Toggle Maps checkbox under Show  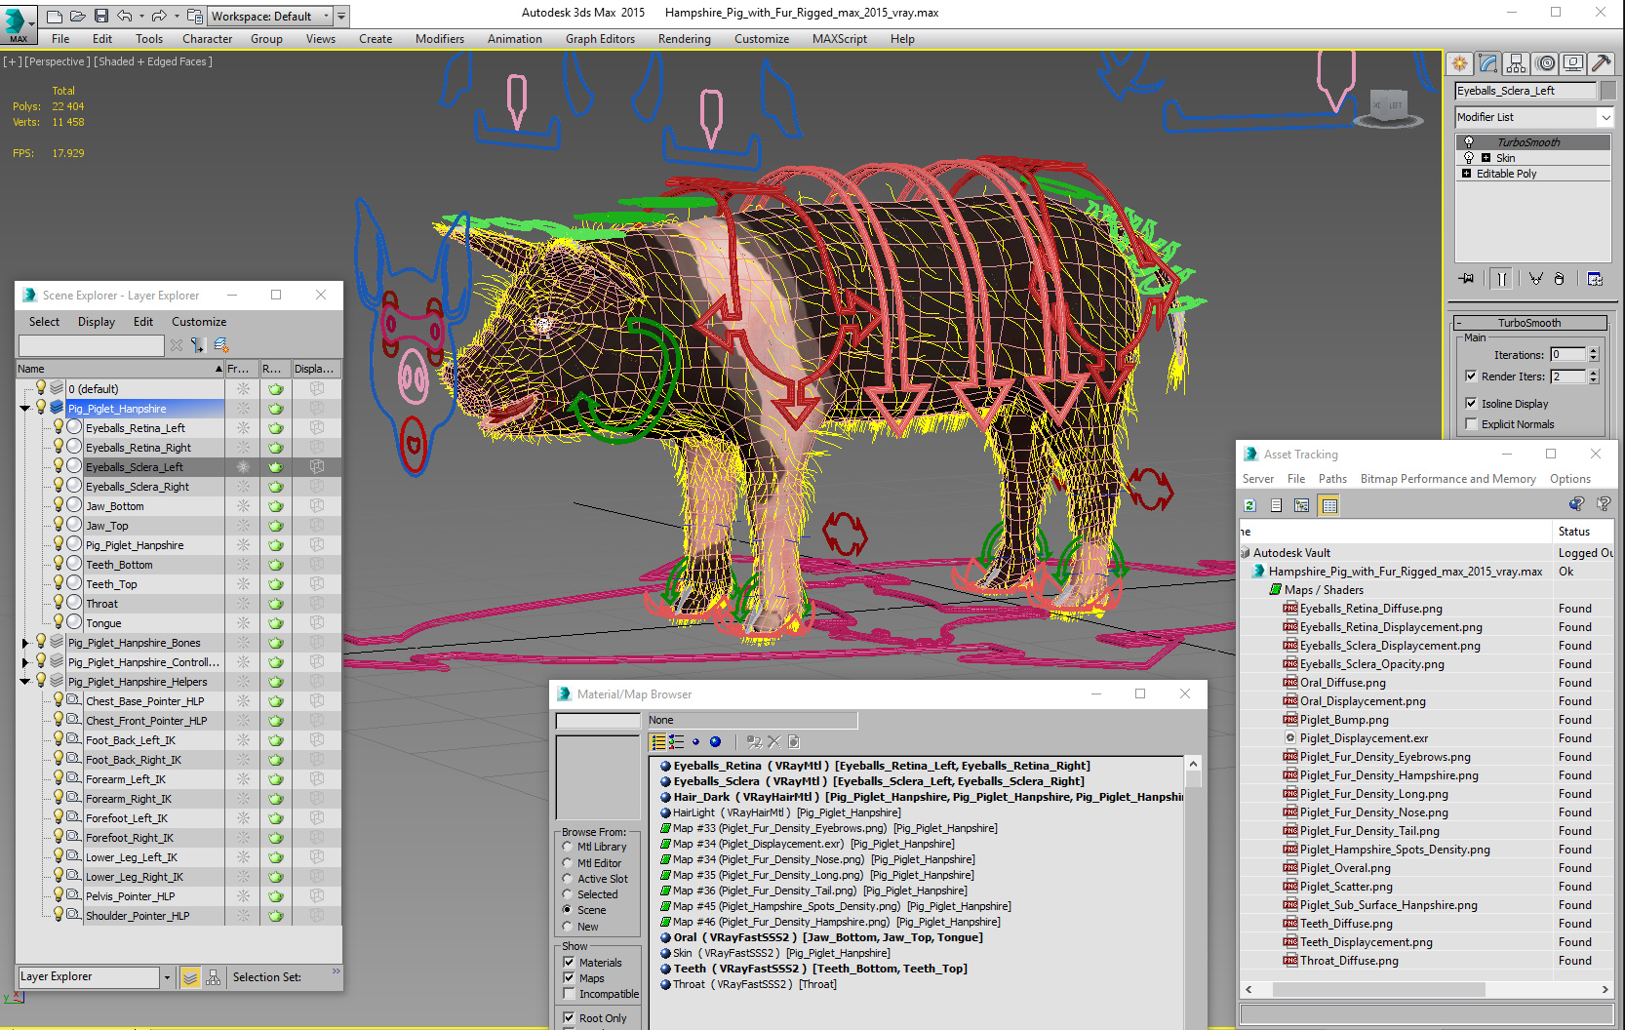[x=569, y=978]
